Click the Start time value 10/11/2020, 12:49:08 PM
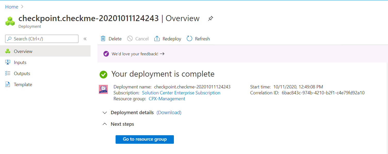Image resolution: width=388 pixels, height=154 pixels. (x=298, y=87)
